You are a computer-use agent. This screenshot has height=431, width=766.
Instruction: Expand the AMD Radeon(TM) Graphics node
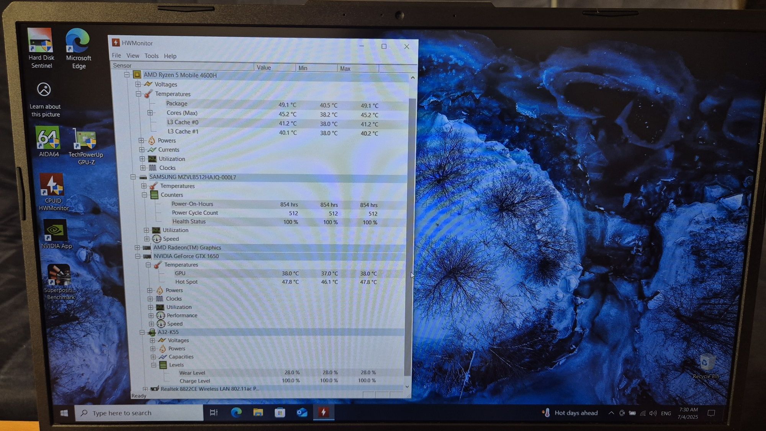tap(137, 248)
